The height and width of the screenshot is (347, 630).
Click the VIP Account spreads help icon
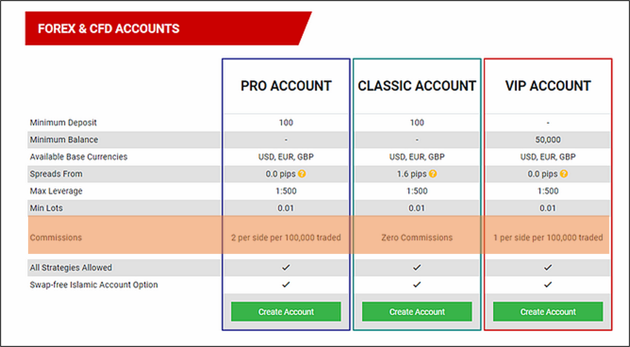coord(564,174)
